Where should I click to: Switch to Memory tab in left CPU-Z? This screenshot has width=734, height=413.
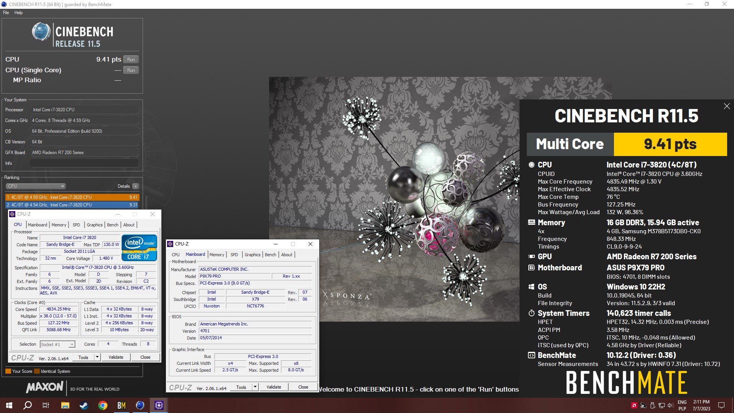59,225
